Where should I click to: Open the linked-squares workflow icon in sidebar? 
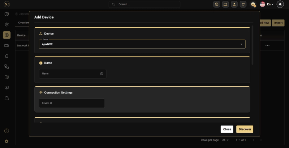point(7,67)
